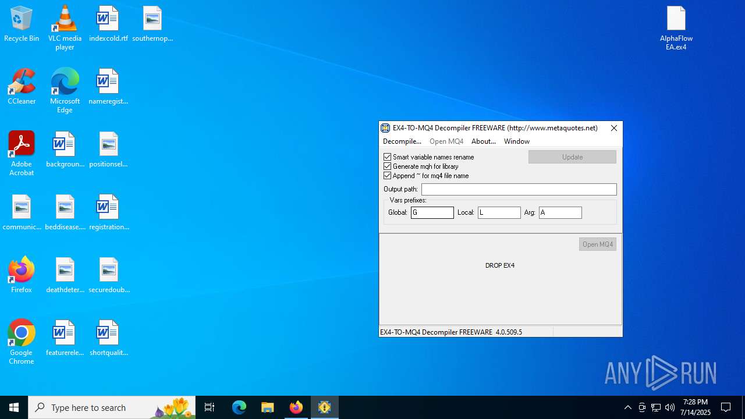Open the notification center
745x419 pixels.
[x=726, y=407]
